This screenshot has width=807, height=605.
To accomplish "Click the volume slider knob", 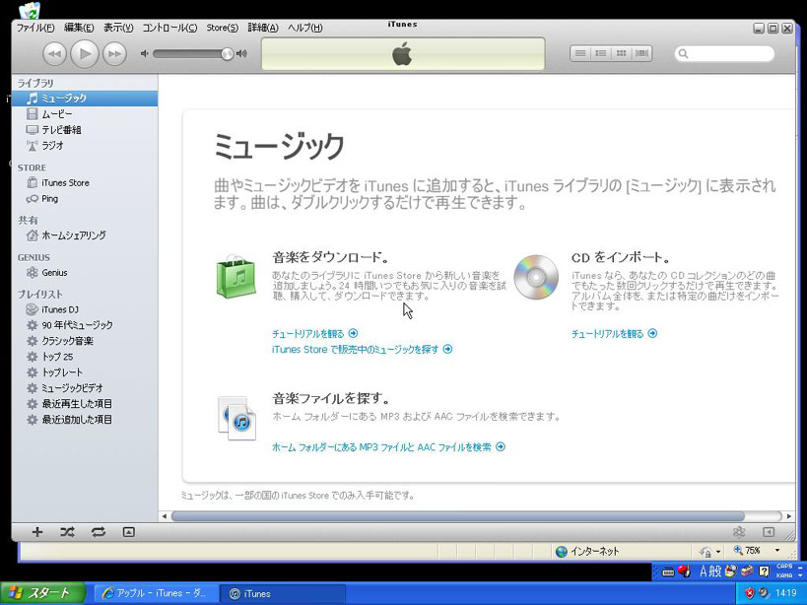I will 227,54.
